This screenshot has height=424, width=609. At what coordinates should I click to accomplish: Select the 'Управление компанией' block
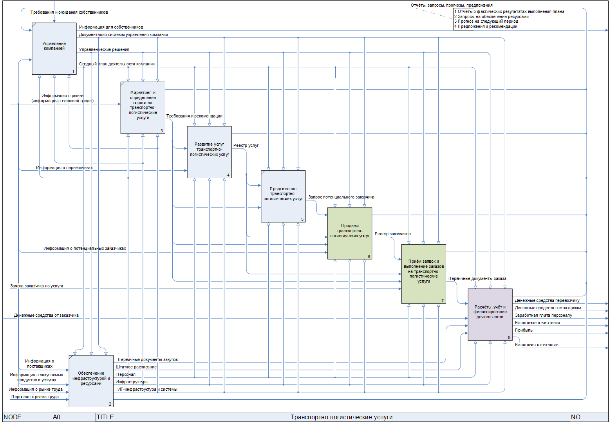pyautogui.click(x=54, y=49)
